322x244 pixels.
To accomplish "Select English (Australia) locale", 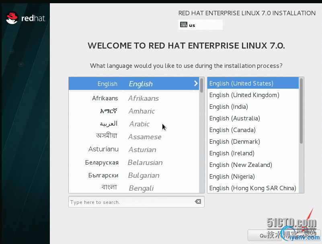I will click(253, 118).
